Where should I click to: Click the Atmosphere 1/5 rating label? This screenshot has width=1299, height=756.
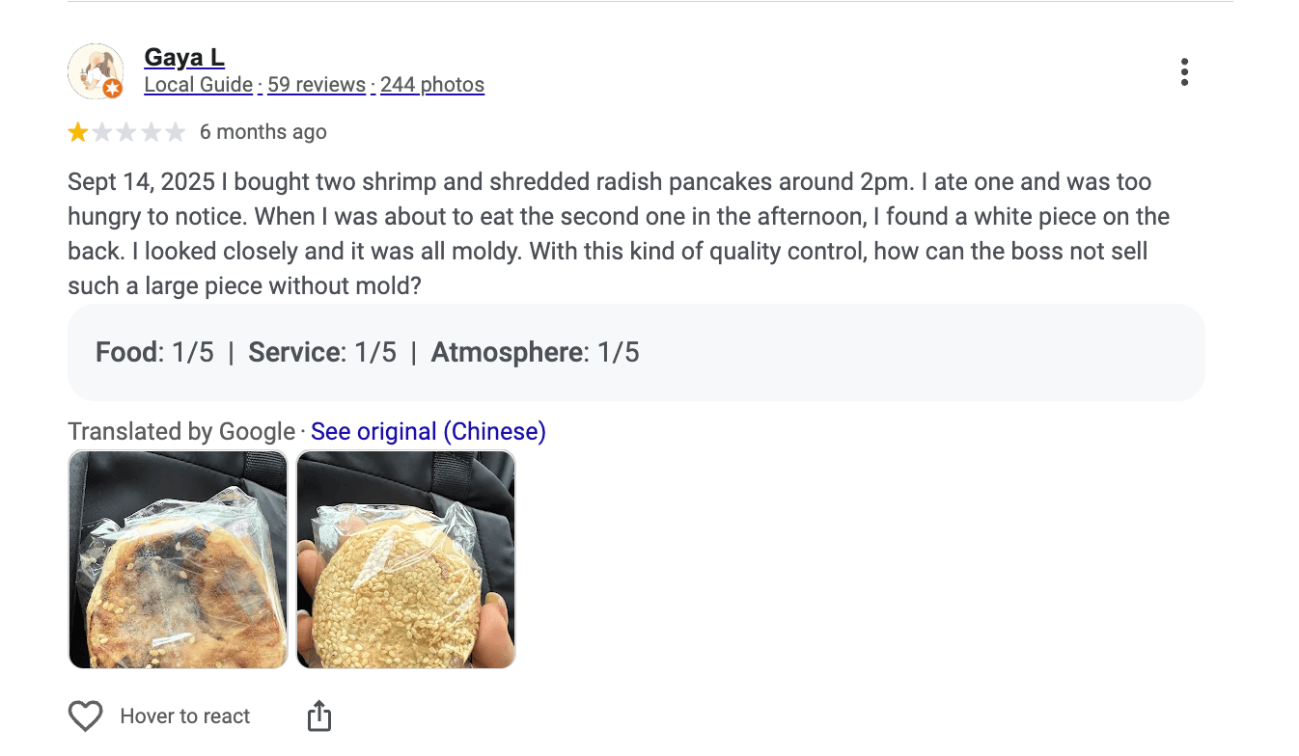(535, 352)
